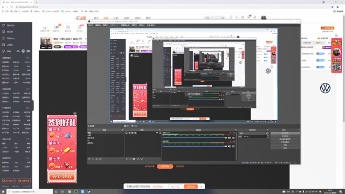Go to Douyu Live nav tab
Image resolution: width=345 pixels, height=194 pixels.
pyautogui.click(x=106, y=18)
